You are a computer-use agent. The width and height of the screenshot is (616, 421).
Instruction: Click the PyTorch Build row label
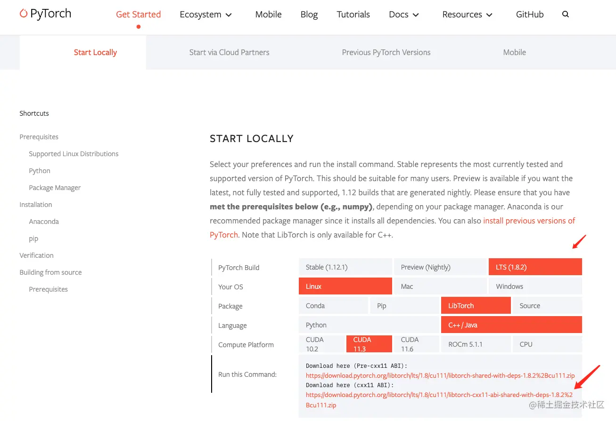(239, 268)
